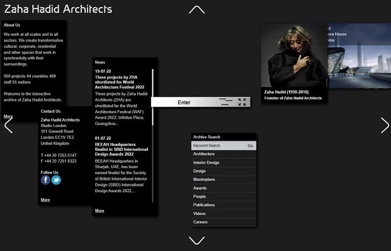Click the phone number T +44 20 7253 5147
The width and height of the screenshot is (391, 251).
coord(58,155)
